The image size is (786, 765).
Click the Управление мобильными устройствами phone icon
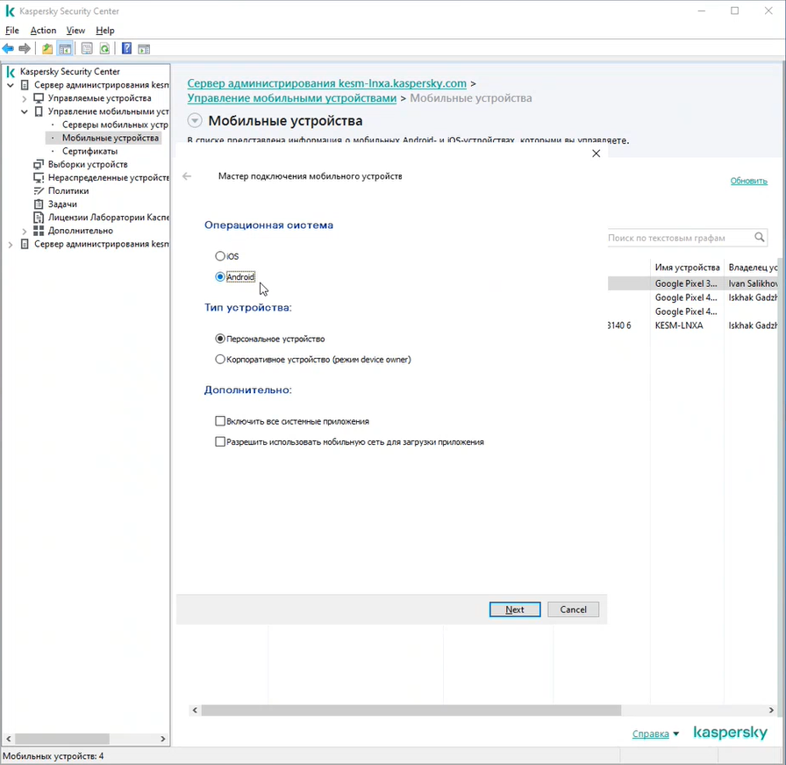click(x=39, y=111)
